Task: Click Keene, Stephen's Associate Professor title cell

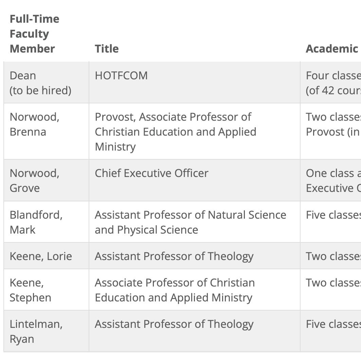Action: click(x=175, y=290)
